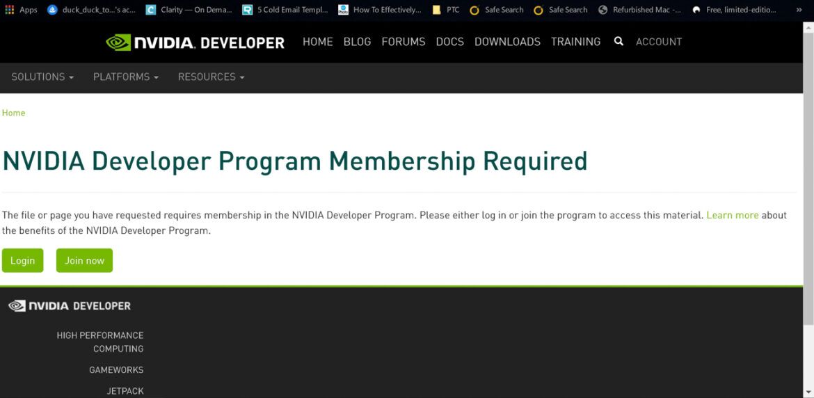Open the duck_duck_to bookmark
This screenshot has height=398, width=814.
[x=91, y=10]
